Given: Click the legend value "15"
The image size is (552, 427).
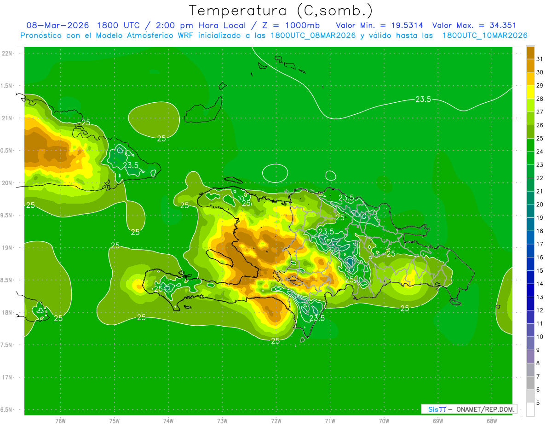Looking at the screenshot, I should click(x=540, y=270).
